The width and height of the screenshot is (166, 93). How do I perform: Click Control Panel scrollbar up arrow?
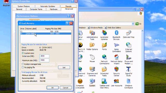142,31
